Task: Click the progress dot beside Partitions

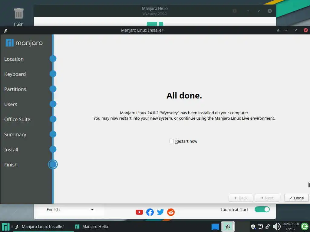Action: click(53, 89)
